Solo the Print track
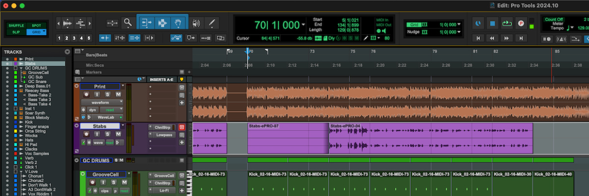The height and width of the screenshot is (196, 589). 107,94
